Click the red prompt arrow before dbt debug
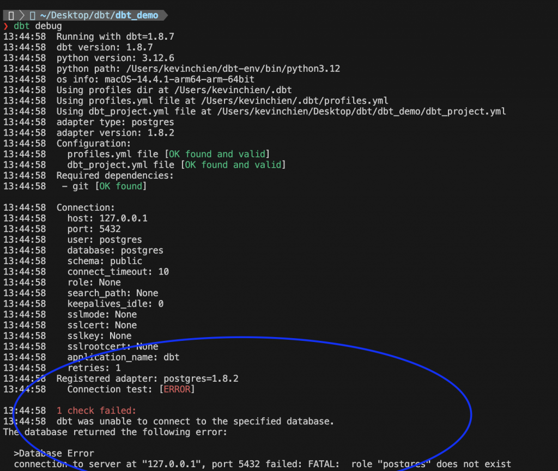This screenshot has height=471, width=558. 5,26
